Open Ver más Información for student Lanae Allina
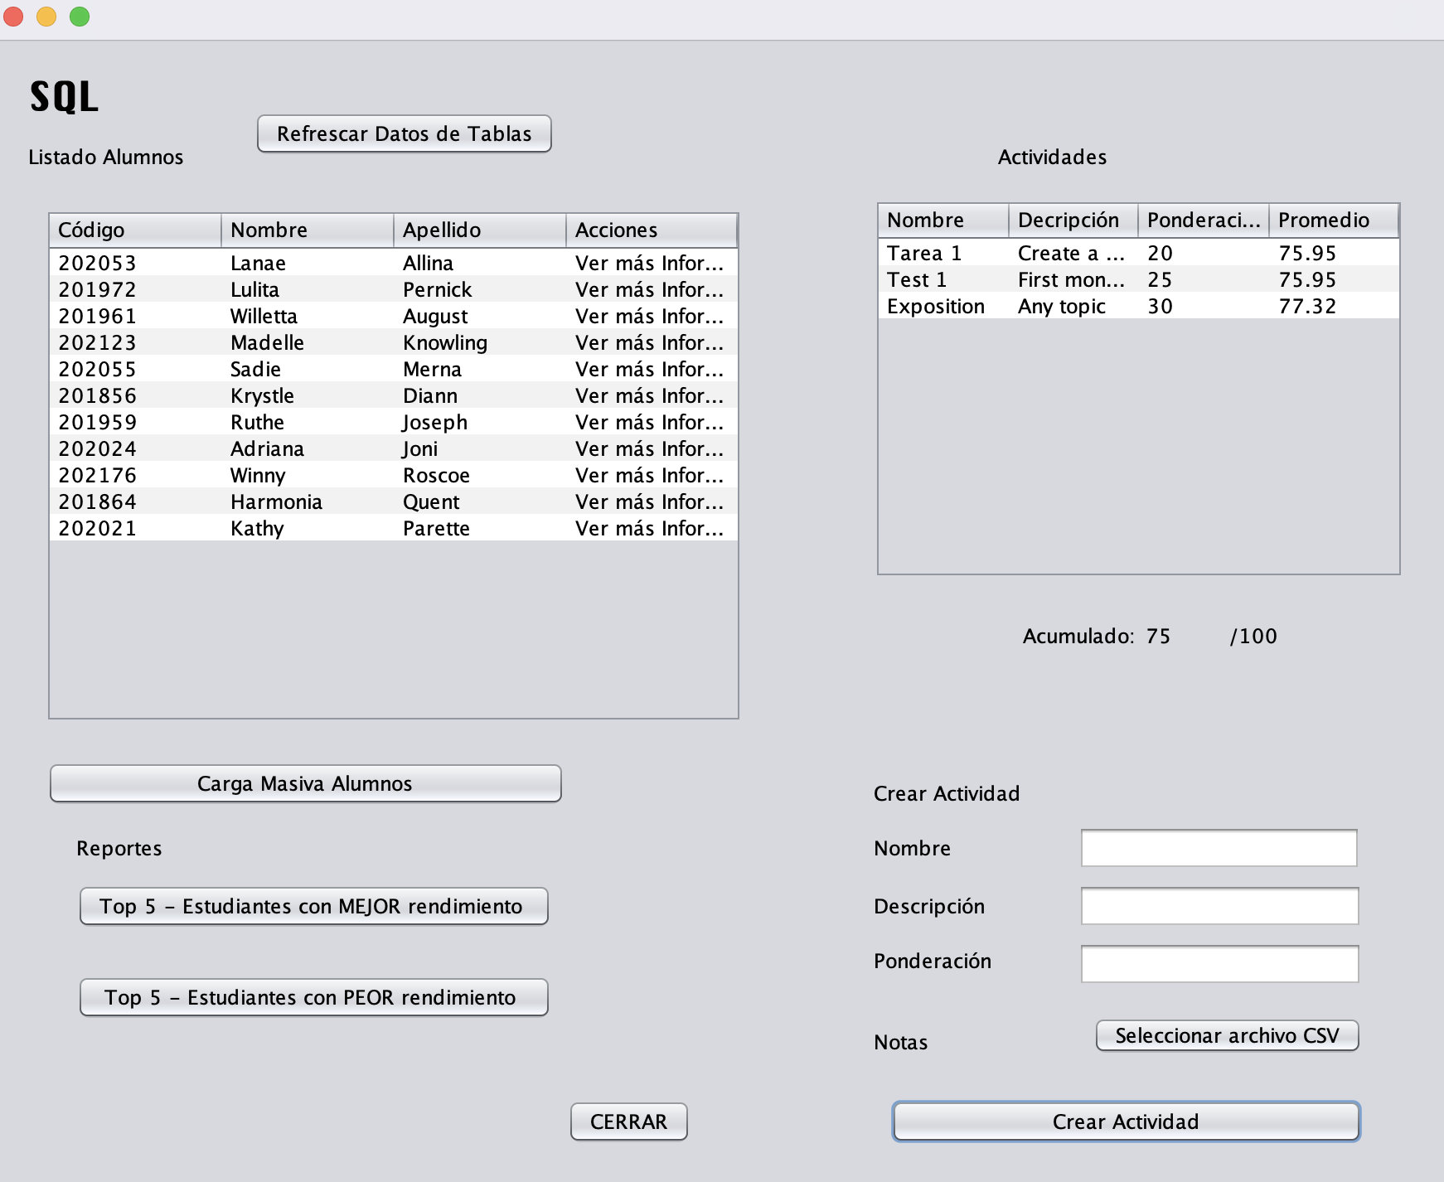 click(650, 263)
